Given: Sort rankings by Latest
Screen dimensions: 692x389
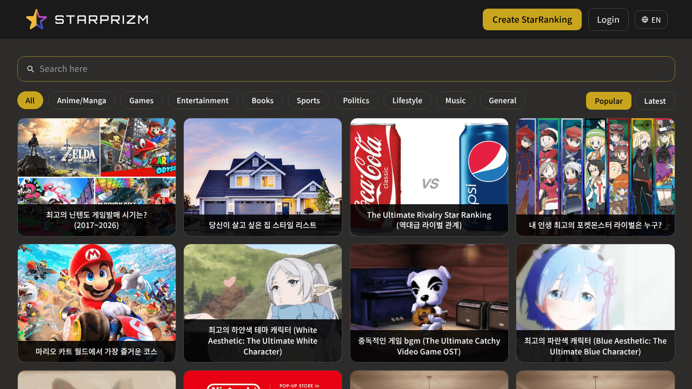Looking at the screenshot, I should 655,101.
